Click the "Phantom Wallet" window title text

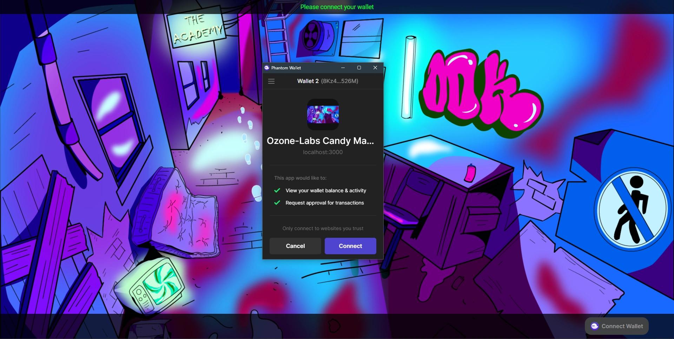[286, 68]
